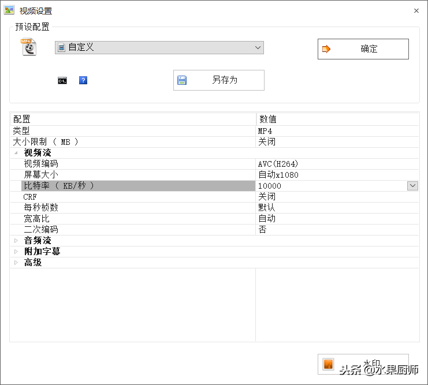Click the 水印 watermark button
The width and height of the screenshot is (428, 385).
click(363, 364)
